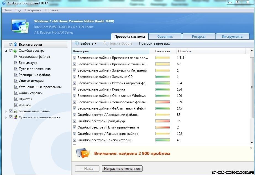Screen dimensions: 255x175
Task: Click the error count 1 411
Action: pyautogui.click(x=180, y=58)
